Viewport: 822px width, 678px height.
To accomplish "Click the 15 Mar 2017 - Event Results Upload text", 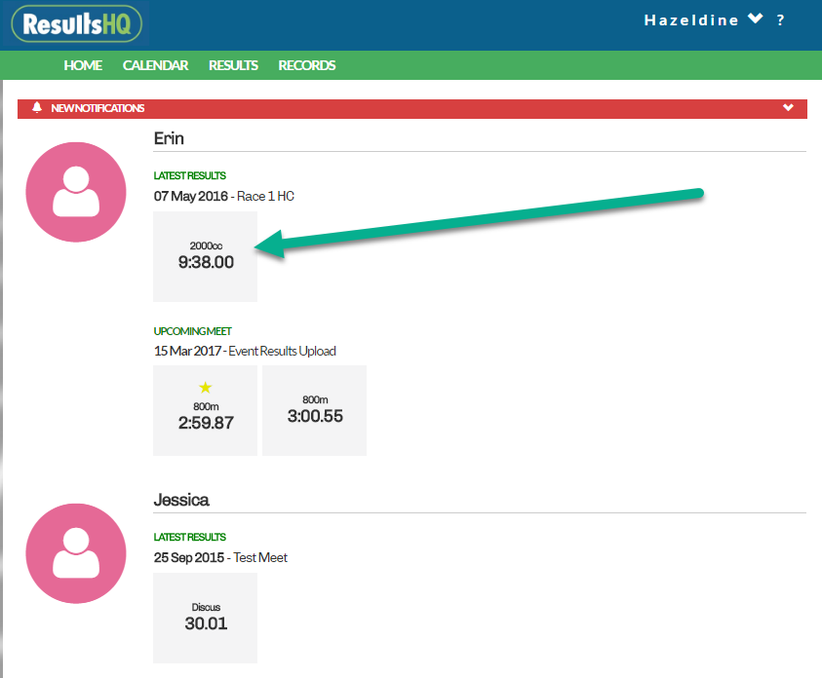I will coord(245,351).
